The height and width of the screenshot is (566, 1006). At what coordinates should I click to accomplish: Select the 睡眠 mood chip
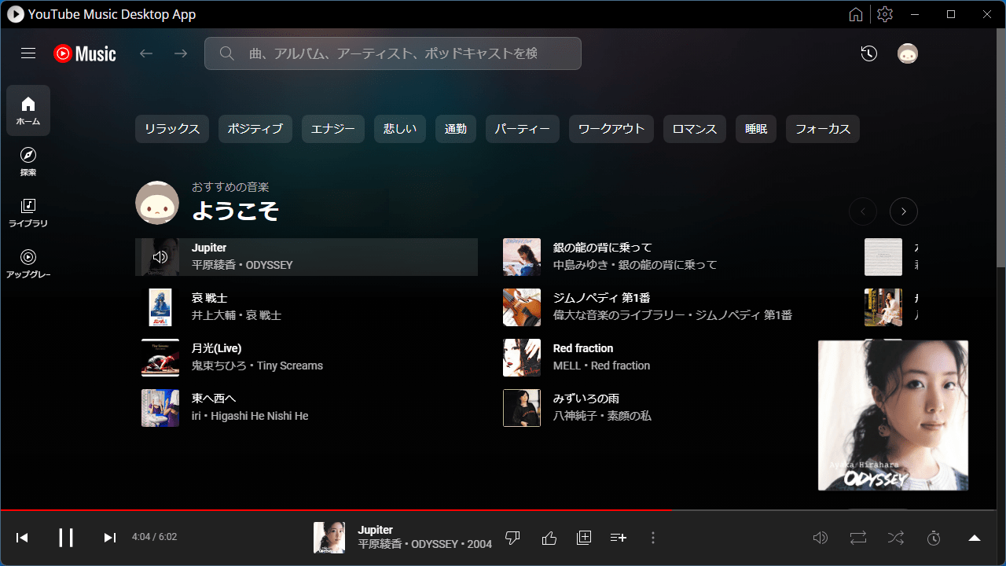(756, 129)
